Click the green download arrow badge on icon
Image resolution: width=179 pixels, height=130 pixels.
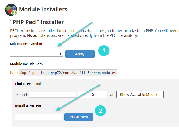point(14,13)
